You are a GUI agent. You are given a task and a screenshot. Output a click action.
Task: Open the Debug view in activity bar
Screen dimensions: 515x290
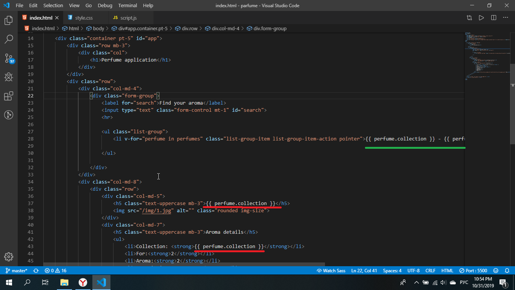(x=9, y=77)
